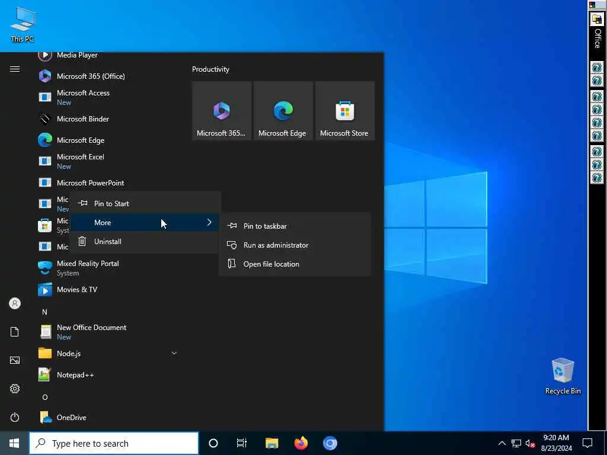Open the More submenu entry
Screen dimensions: 607x455
coord(145,223)
